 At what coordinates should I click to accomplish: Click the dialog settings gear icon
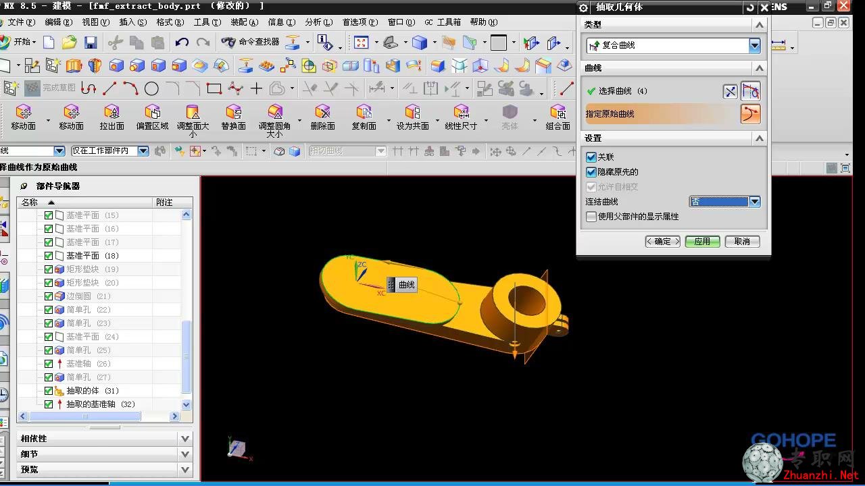(x=585, y=7)
